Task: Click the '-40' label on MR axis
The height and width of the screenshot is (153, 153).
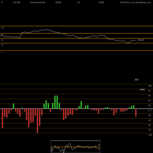Action: tap(149, 120)
